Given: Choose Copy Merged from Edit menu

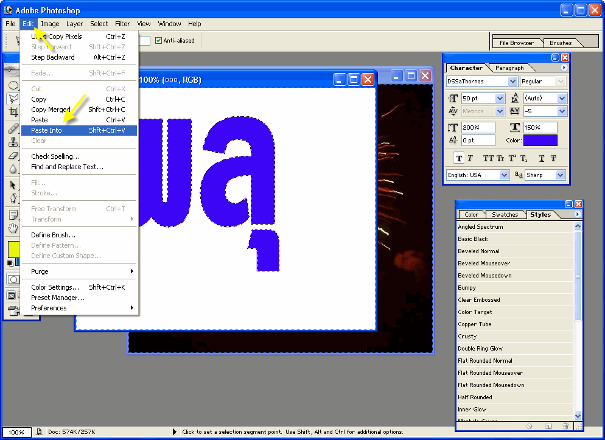Looking at the screenshot, I should [79, 110].
